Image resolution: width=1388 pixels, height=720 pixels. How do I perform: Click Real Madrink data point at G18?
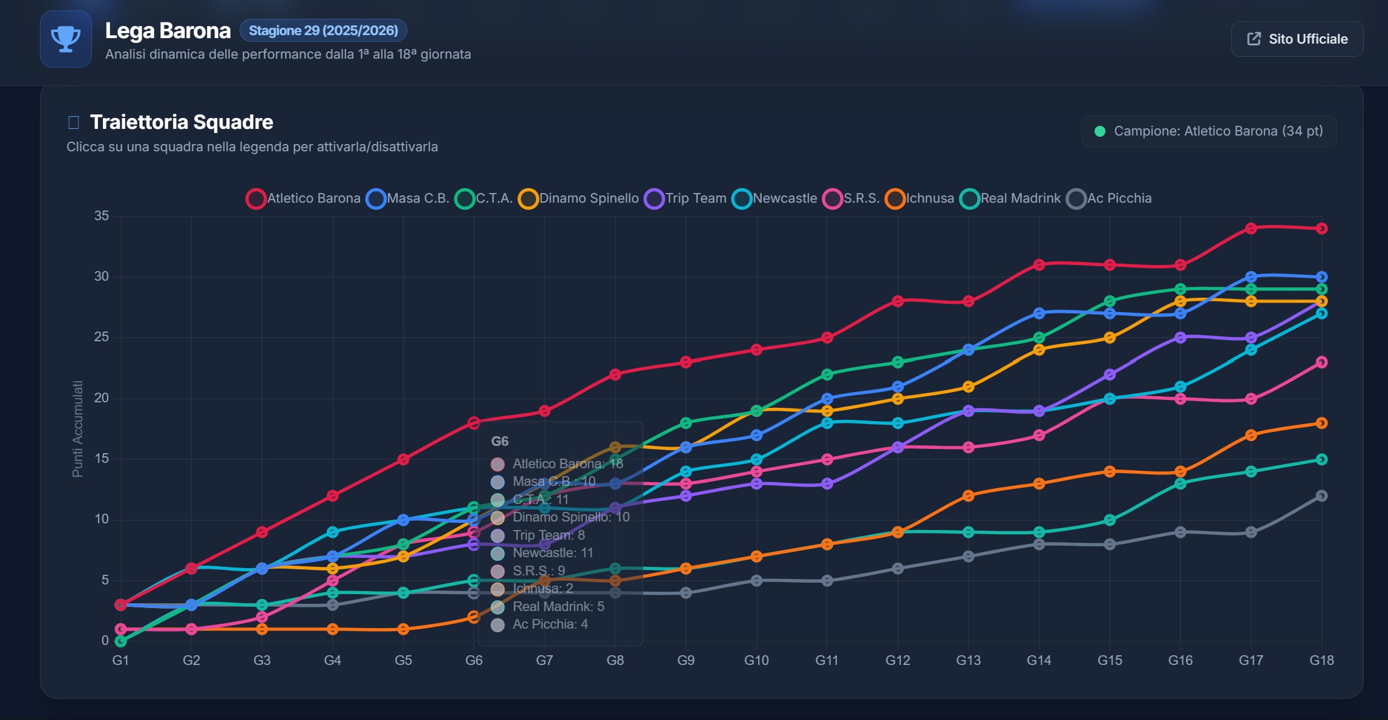1321,459
